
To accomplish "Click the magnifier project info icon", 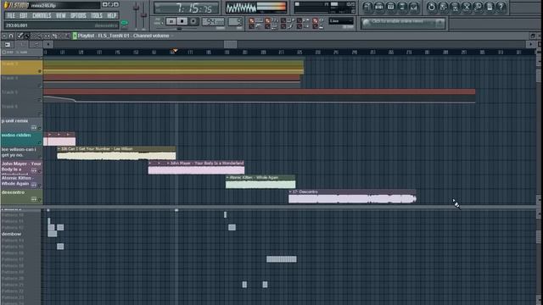I will (x=478, y=8).
